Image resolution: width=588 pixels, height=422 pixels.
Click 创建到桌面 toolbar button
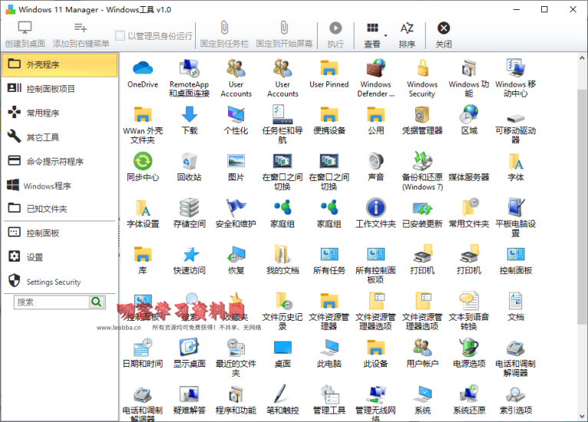point(25,35)
